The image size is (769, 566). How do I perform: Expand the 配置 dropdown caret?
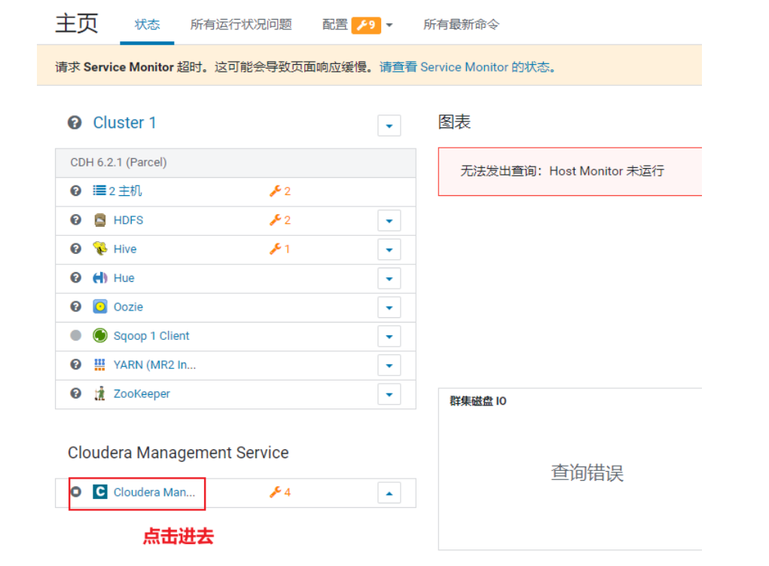(x=389, y=25)
